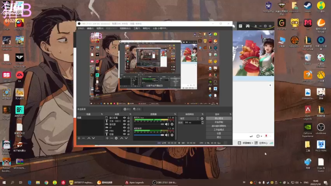The width and height of the screenshot is (331, 186).
Task: Open the Hearthstone desktop icon
Action: point(6,94)
